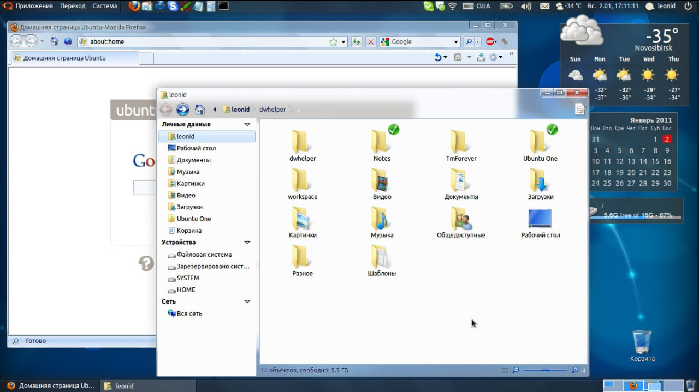Switch to second workspace in pager
Screen dimensions: 699x392
point(633,385)
